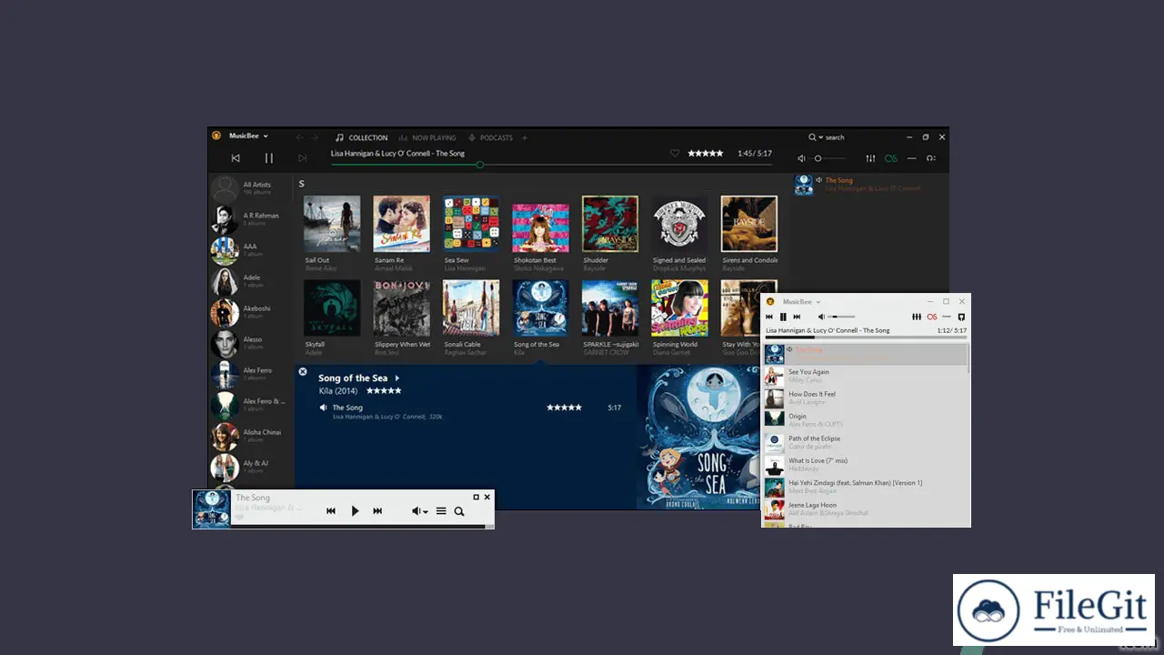Play How Does It Feel in compact playlist
Screen dimensions: 1164x655
[866, 398]
